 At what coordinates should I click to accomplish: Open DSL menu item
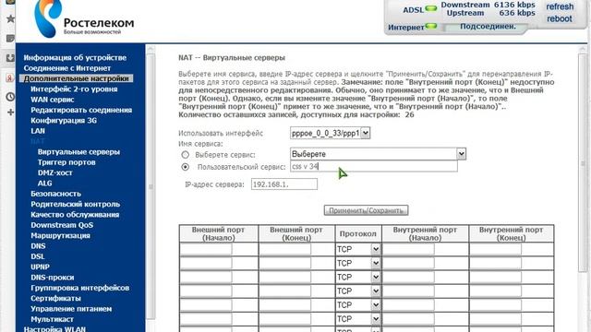click(38, 256)
